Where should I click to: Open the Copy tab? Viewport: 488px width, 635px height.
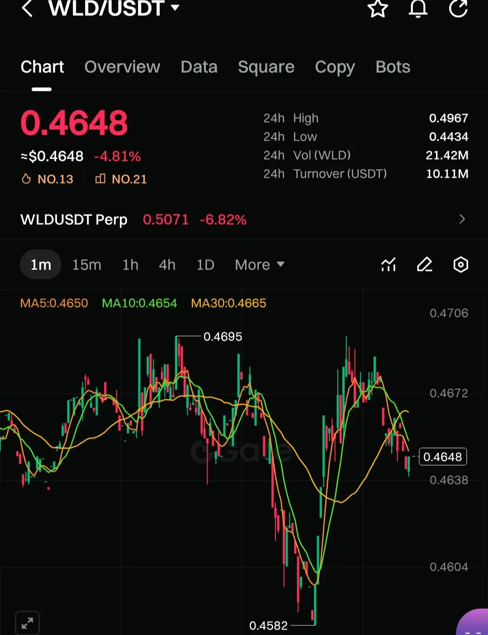335,67
